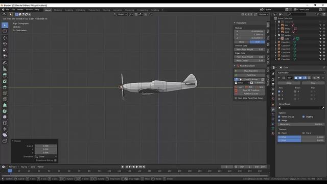Viewport: 327px width, 184px height.
Task: Open the Global transform orientation dropdown
Action: tap(121, 14)
